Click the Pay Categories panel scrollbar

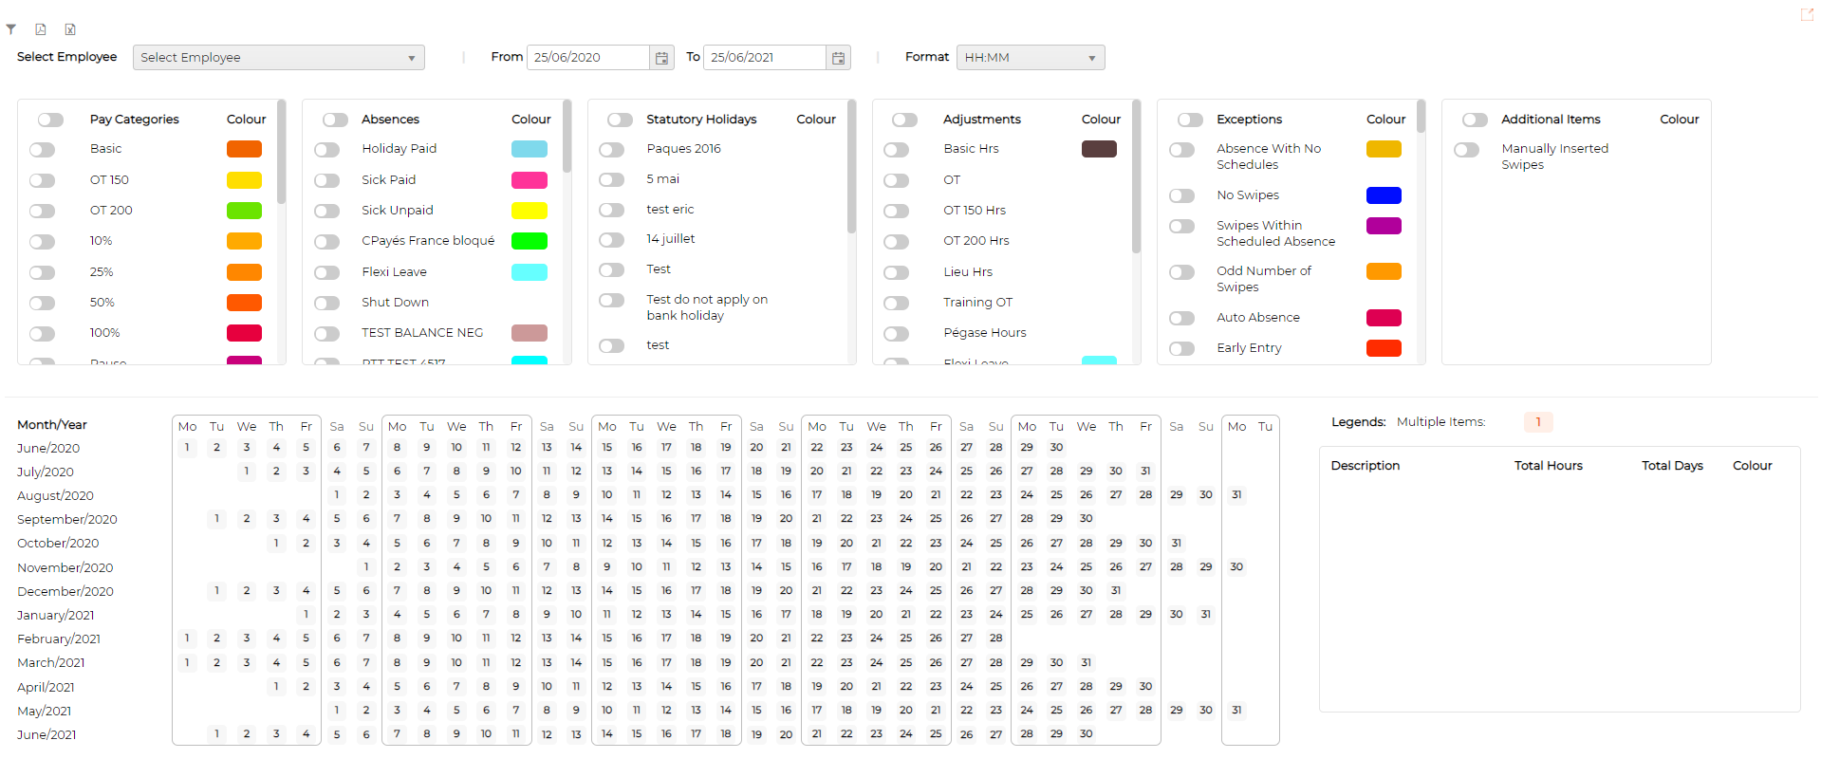[282, 152]
